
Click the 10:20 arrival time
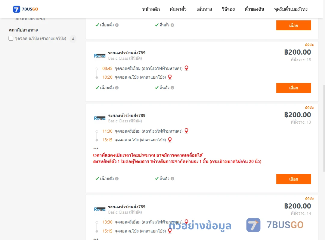[107, 77]
